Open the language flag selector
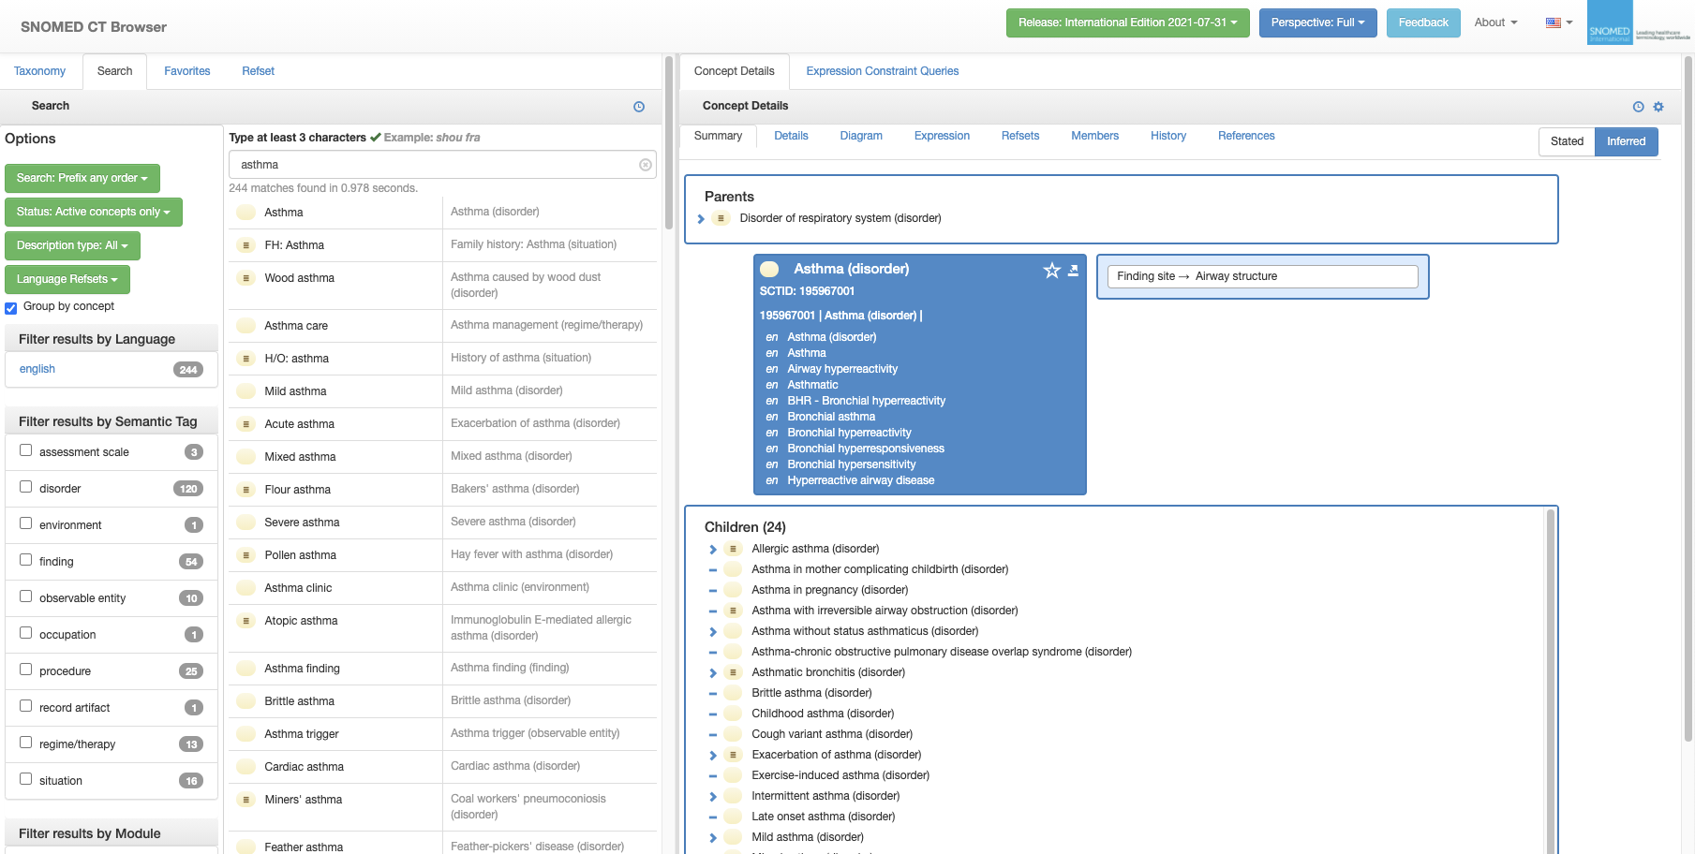This screenshot has height=854, width=1695. 1559,22
